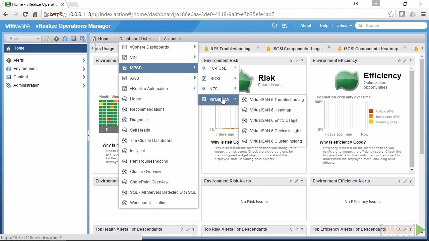The image size is (429, 241).
Task: Uncheck the VirtualSAN checkbox
Action: (x=204, y=99)
